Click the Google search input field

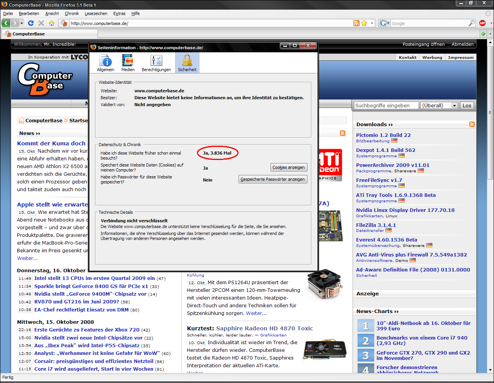click(x=429, y=23)
